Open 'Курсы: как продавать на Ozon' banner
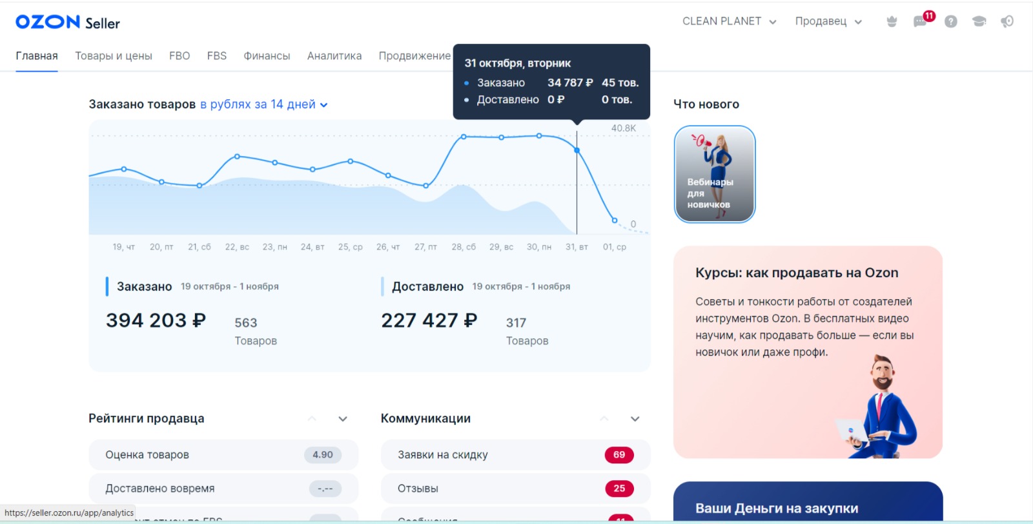Screen dimensions: 1033x524 click(x=808, y=352)
